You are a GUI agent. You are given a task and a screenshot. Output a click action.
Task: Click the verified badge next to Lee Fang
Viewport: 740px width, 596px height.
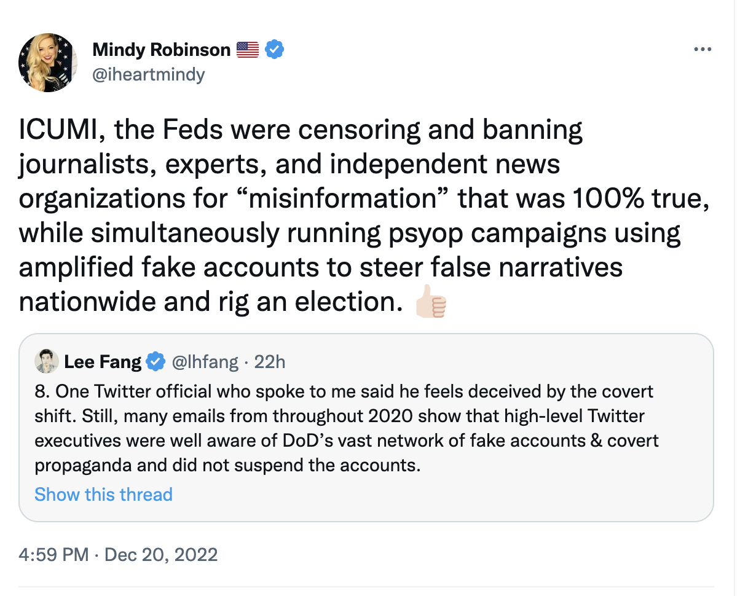click(157, 362)
